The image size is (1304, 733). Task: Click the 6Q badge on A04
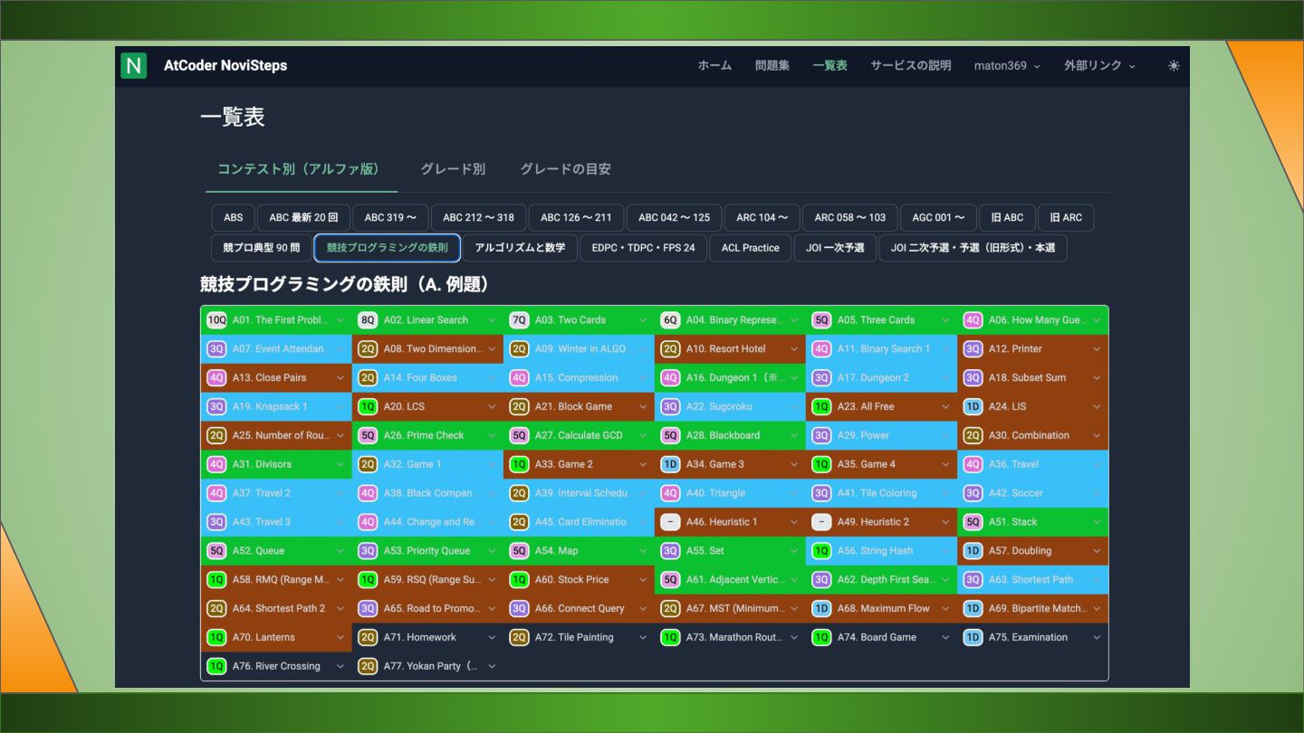[x=670, y=320]
